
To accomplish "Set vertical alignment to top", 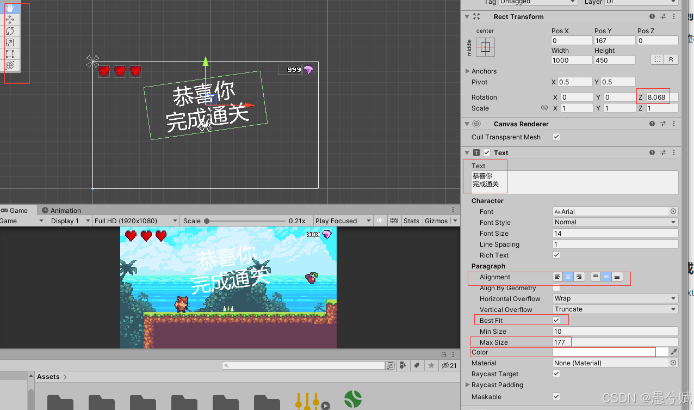I will click(x=596, y=277).
